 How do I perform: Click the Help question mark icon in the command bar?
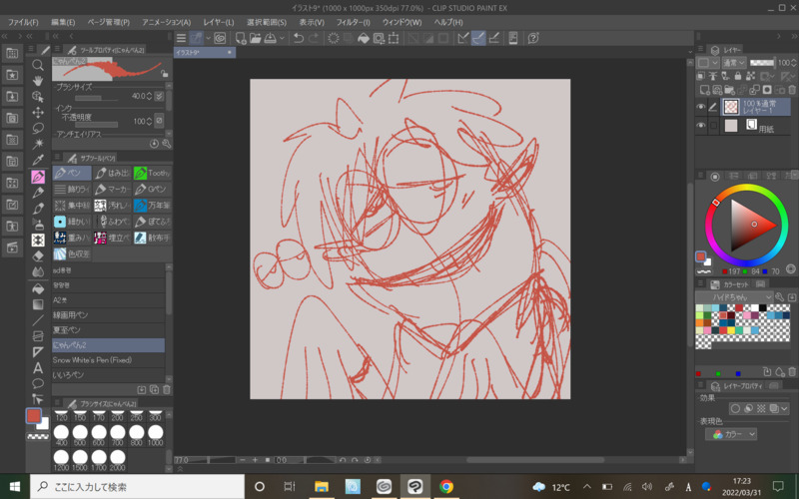(x=533, y=38)
